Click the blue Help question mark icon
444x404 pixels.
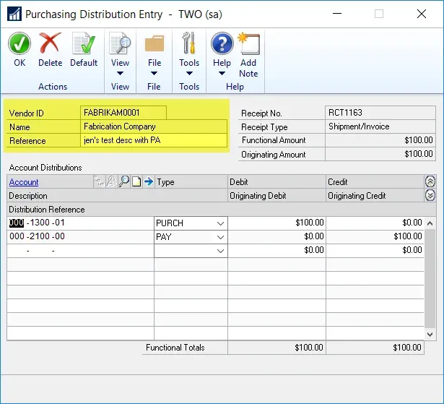222,45
